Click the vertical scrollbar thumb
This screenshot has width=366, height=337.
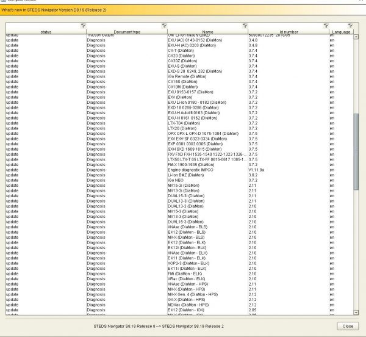356,151
